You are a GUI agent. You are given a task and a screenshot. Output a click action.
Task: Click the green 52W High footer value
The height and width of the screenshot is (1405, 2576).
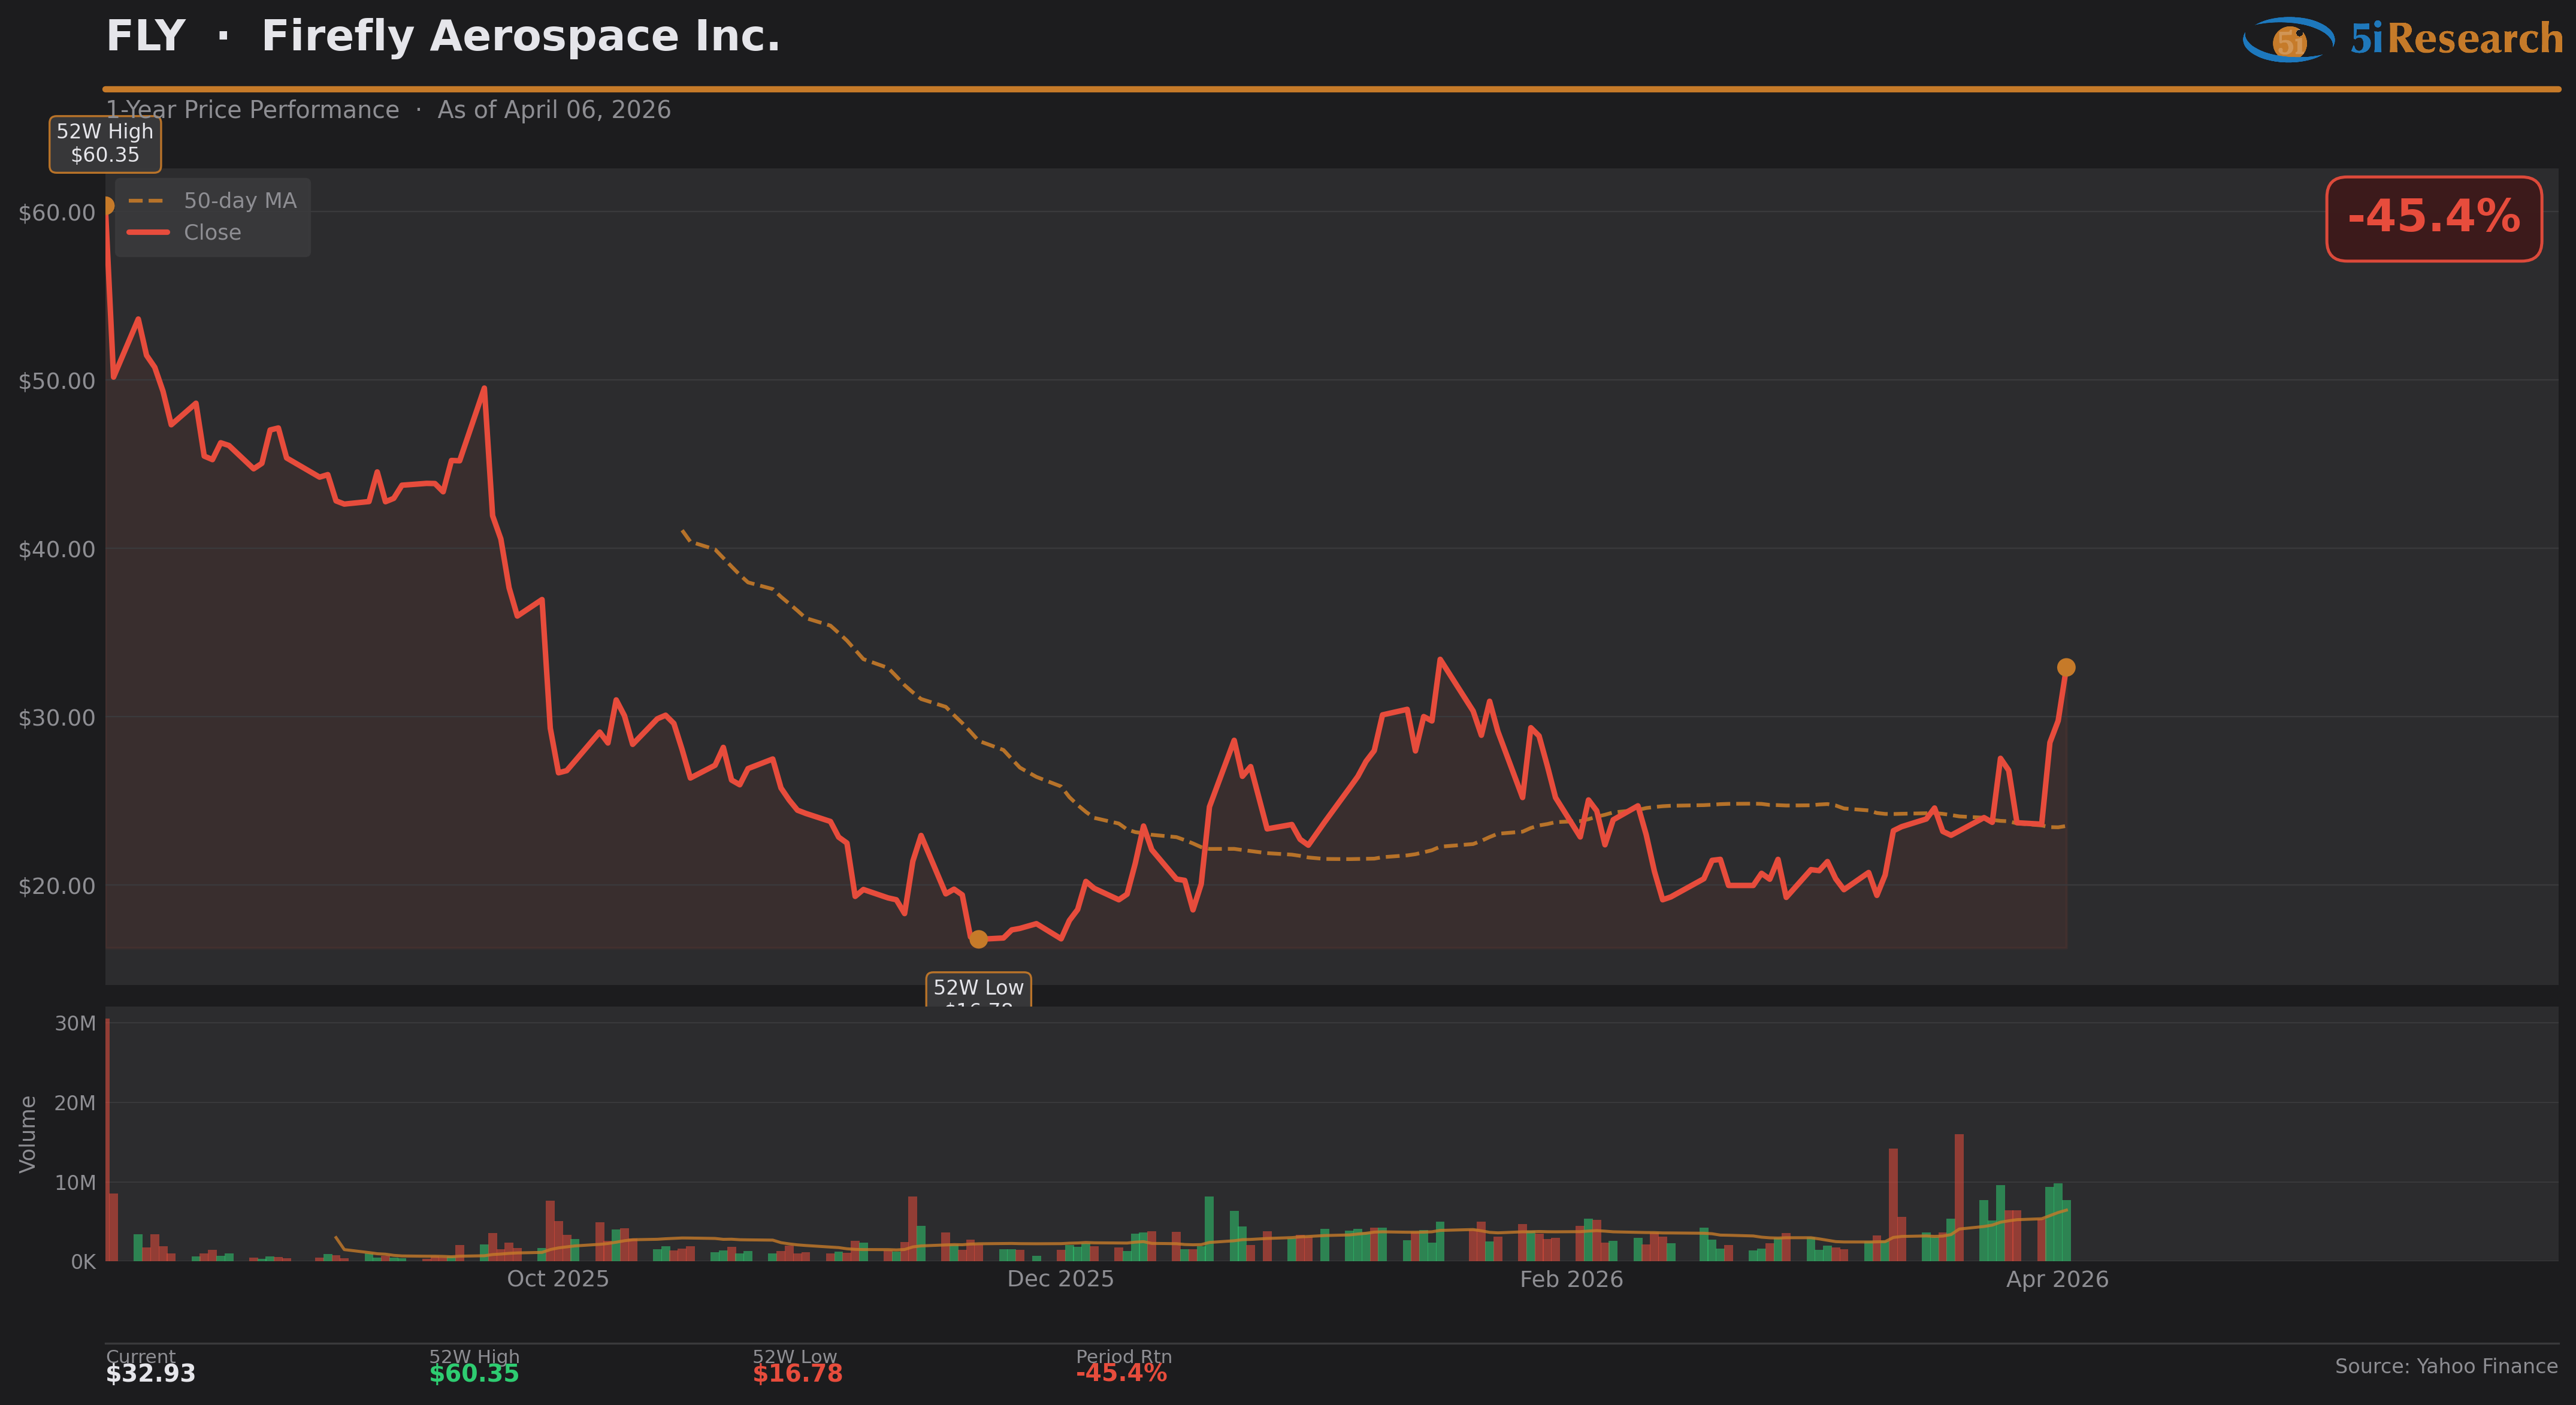coord(474,1373)
